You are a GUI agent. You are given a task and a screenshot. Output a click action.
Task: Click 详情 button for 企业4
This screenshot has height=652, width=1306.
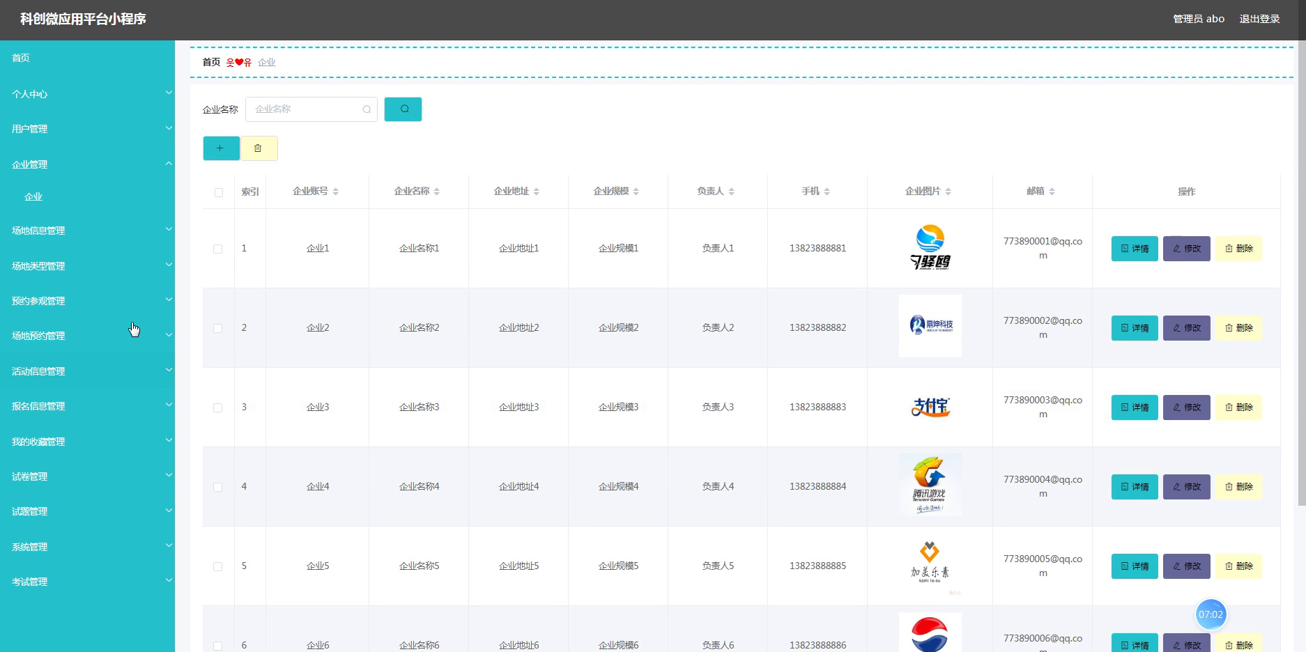click(x=1135, y=487)
